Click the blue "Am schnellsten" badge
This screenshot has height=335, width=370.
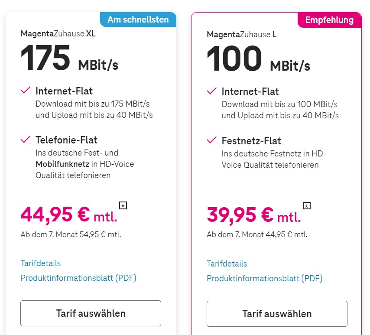tap(138, 20)
